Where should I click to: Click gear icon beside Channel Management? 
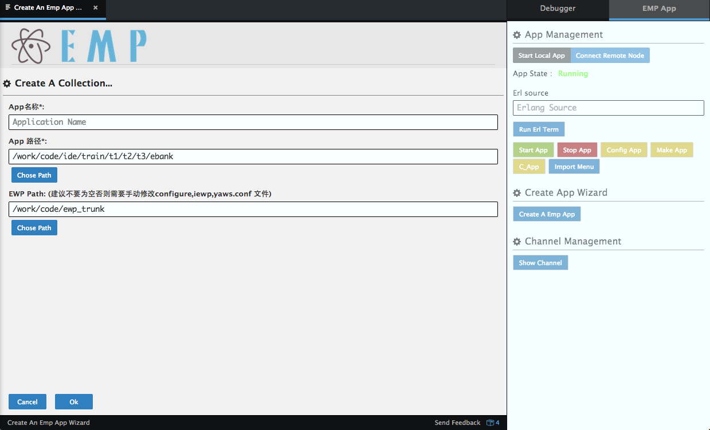(517, 242)
